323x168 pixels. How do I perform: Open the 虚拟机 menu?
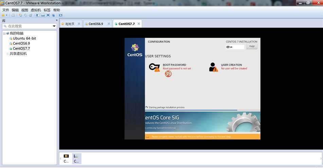(x=36, y=10)
